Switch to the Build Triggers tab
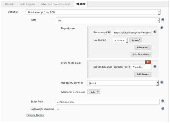This screenshot has width=170, height=123. point(27,4)
